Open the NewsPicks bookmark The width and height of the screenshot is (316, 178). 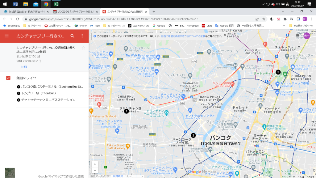click(x=139, y=26)
